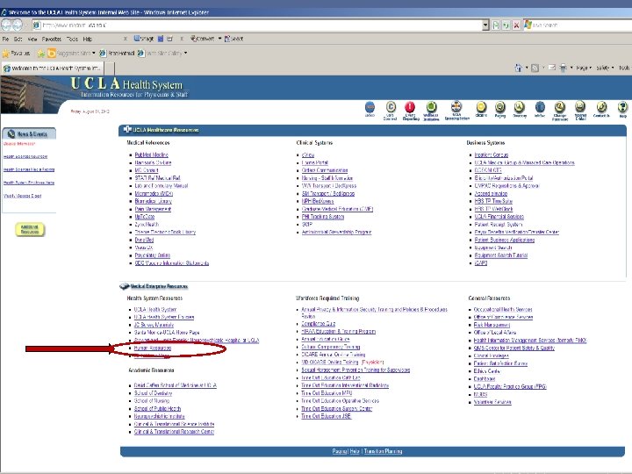Click the Wellness Initiative green icon

point(431,107)
